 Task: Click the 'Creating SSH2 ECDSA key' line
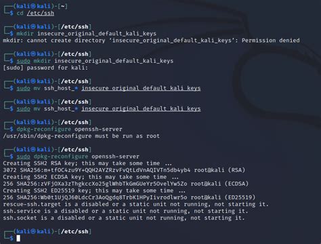[x=91, y=177]
